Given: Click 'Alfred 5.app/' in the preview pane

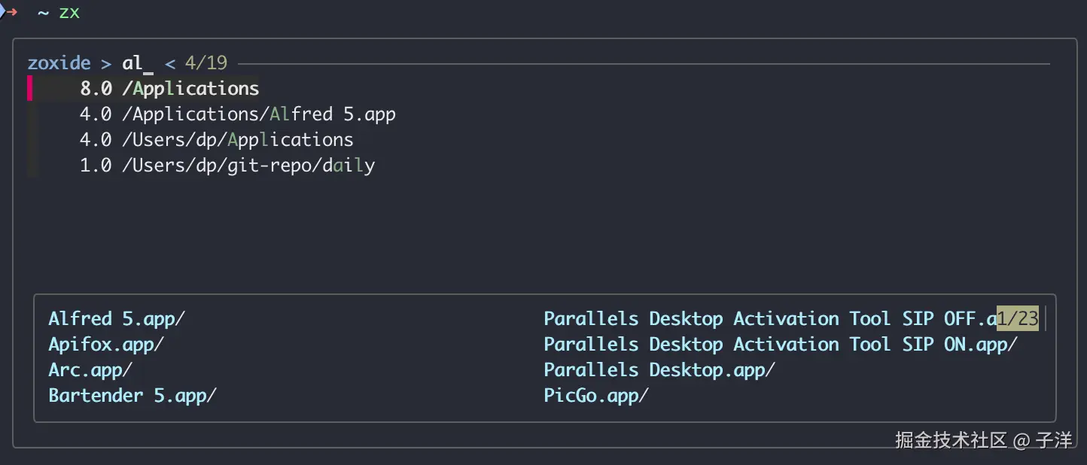Looking at the screenshot, I should click(x=117, y=319).
